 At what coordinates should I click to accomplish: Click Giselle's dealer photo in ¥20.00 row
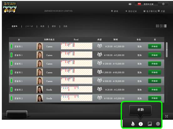coord(40,90)
